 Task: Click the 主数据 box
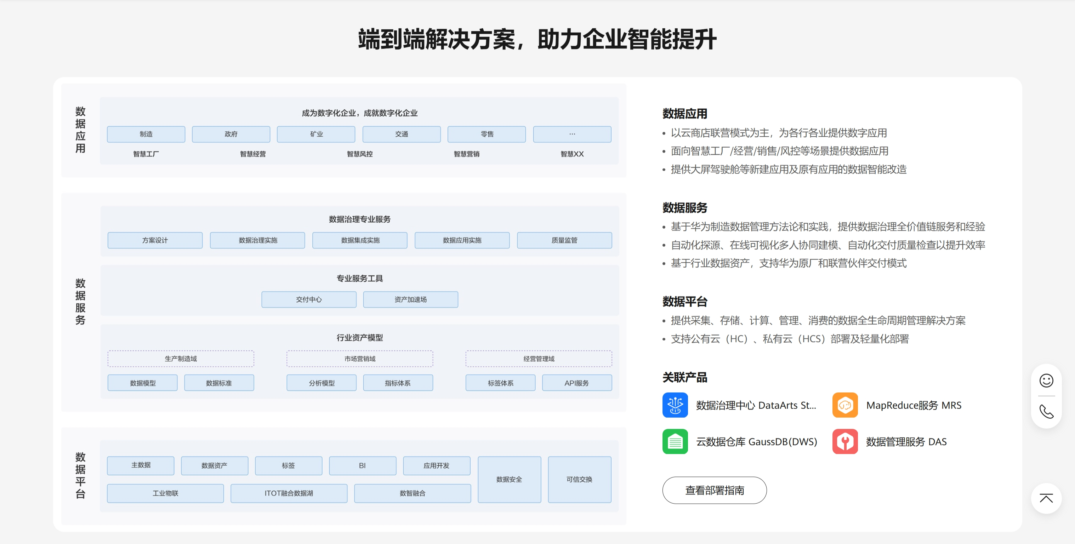(x=141, y=465)
